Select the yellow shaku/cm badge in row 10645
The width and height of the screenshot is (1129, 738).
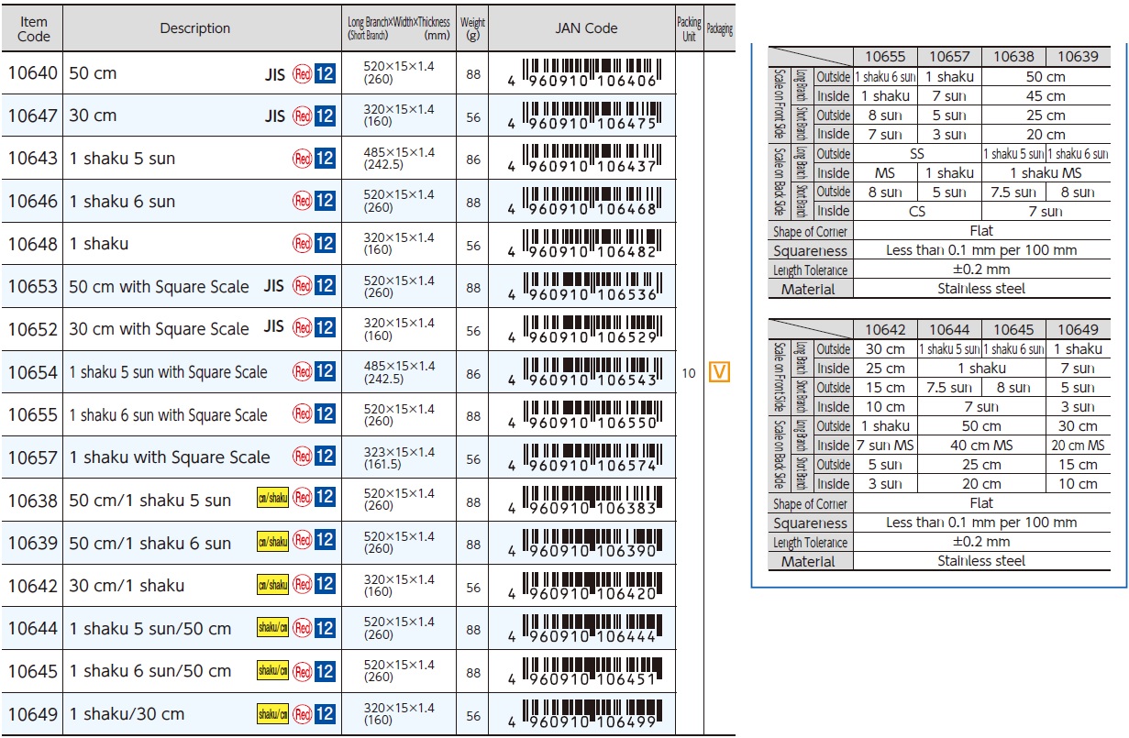272,670
